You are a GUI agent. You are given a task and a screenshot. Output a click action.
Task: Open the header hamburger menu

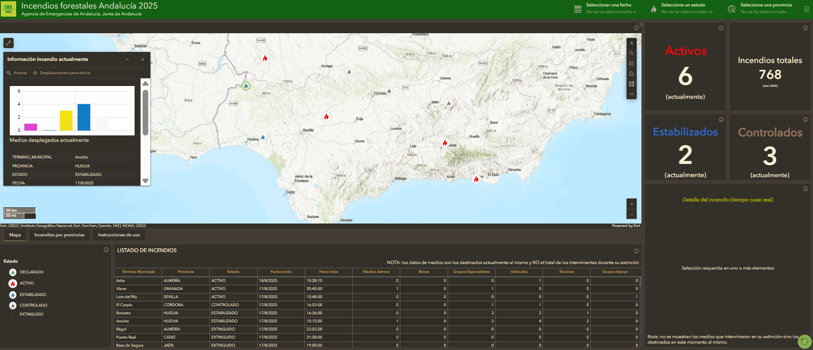(x=807, y=9)
